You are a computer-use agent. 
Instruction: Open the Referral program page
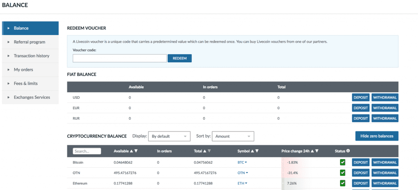pos(30,42)
